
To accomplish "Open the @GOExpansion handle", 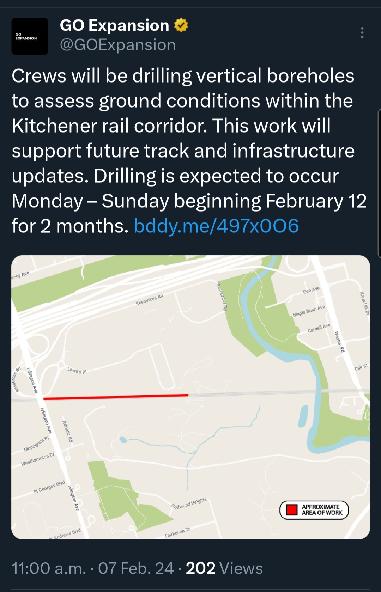I will point(118,45).
